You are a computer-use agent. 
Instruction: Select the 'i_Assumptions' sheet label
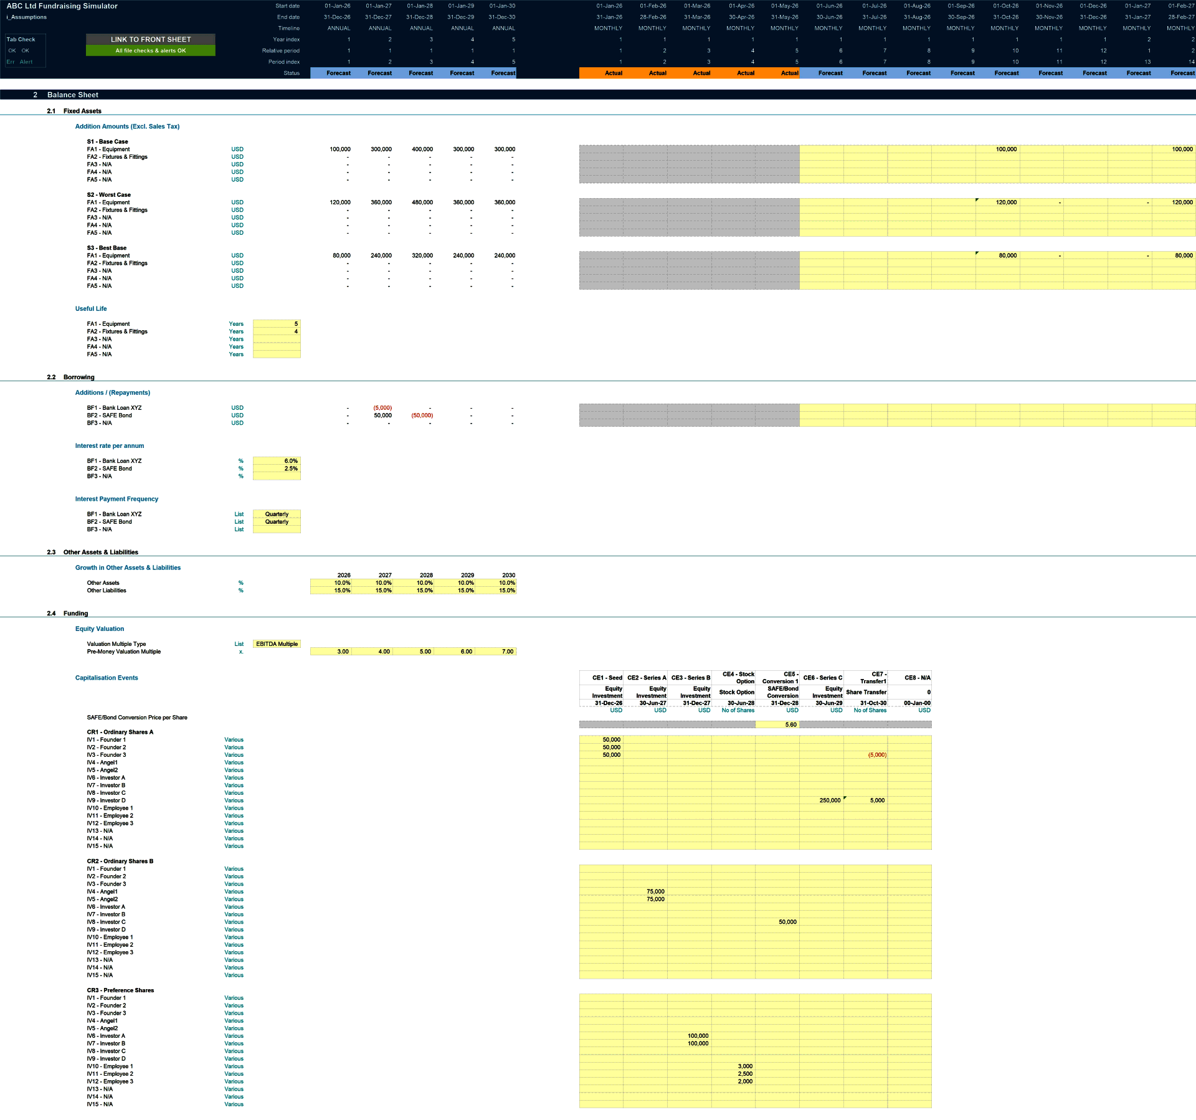point(26,17)
